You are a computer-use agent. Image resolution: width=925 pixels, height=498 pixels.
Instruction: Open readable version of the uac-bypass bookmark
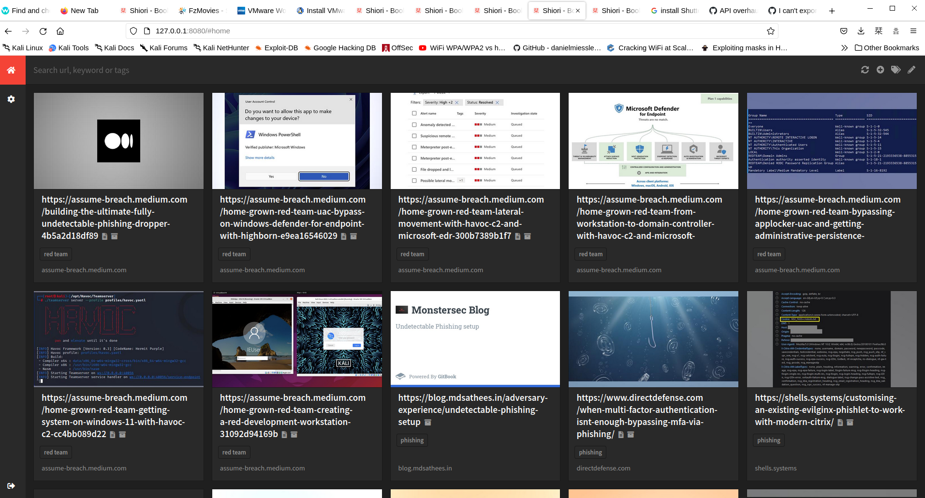pos(343,236)
